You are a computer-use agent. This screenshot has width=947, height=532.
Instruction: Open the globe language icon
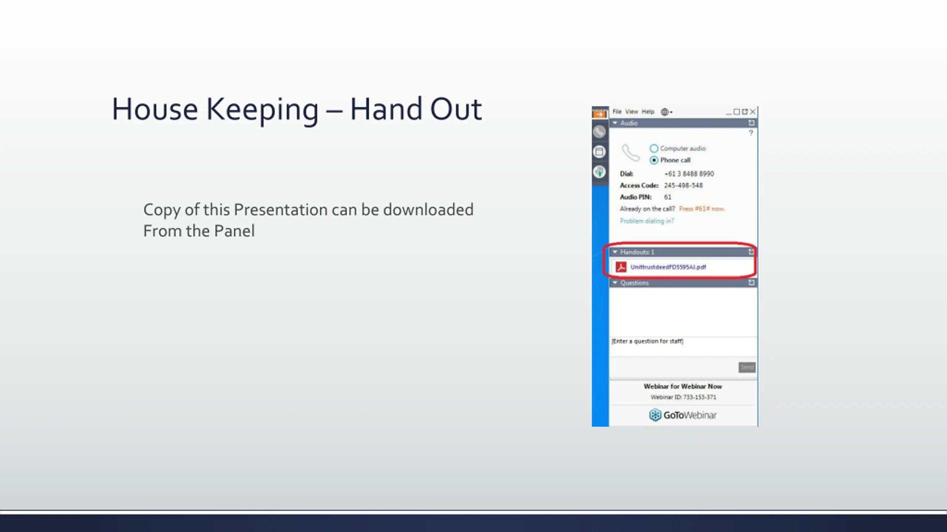666,112
